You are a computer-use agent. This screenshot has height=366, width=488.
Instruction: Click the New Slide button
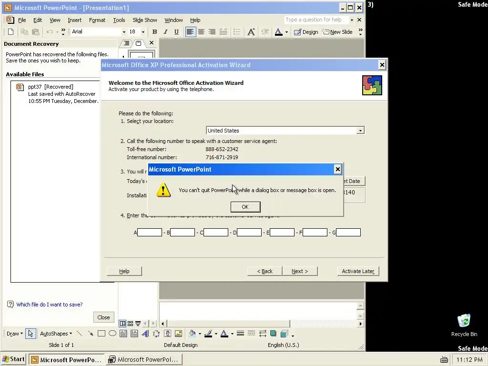(337, 32)
